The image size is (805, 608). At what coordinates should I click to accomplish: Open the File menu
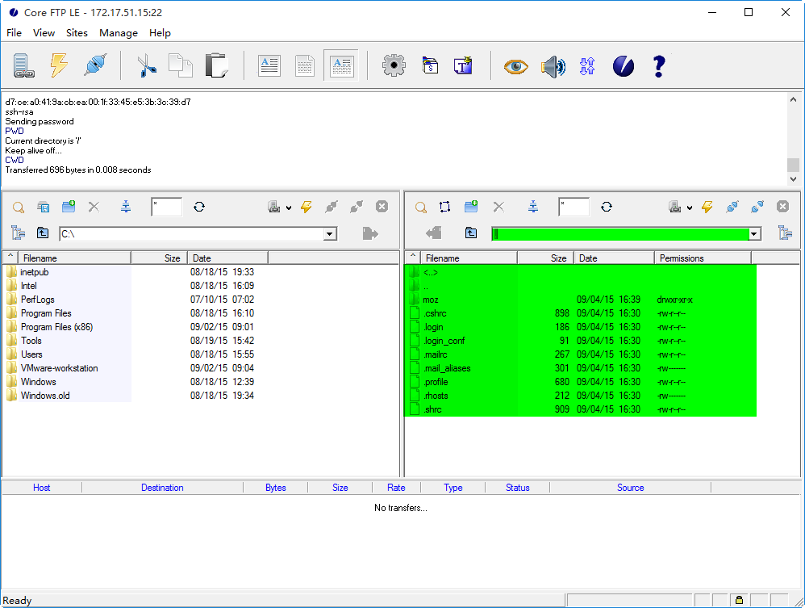pos(14,33)
